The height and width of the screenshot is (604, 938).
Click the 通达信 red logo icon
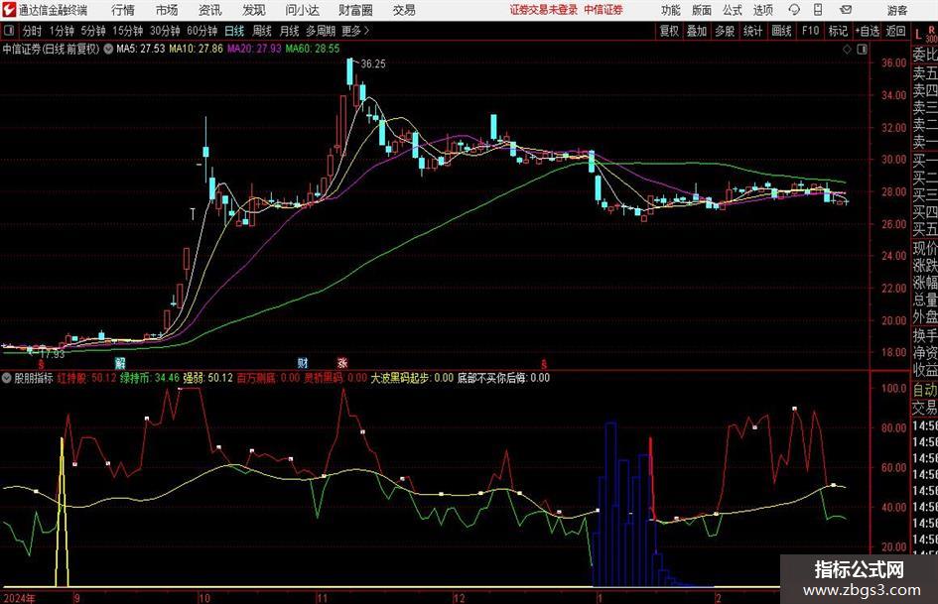[x=9, y=10]
